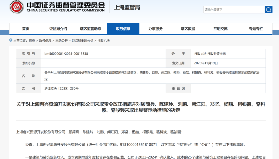Click the 上海监管局 header text

click(127, 7)
